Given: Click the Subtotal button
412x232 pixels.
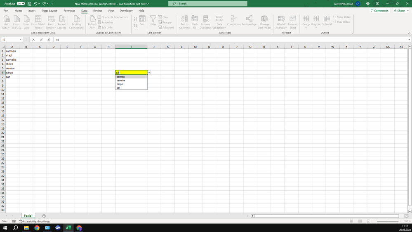Looking at the screenshot, I should pos(327,21).
